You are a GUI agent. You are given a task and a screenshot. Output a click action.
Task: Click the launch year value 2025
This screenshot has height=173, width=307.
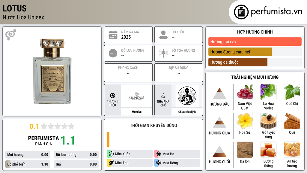click(x=126, y=37)
